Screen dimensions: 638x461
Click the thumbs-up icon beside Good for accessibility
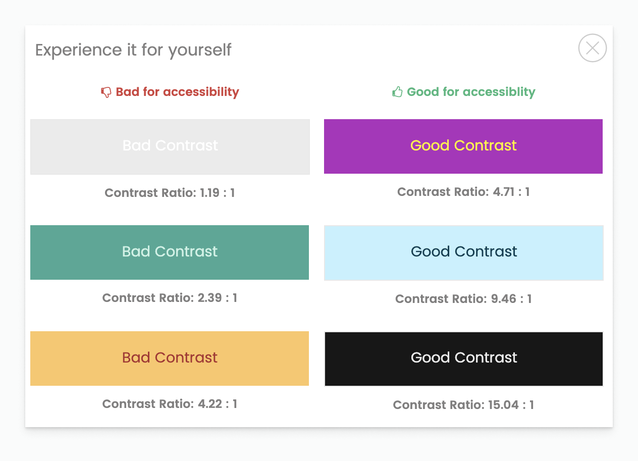397,92
